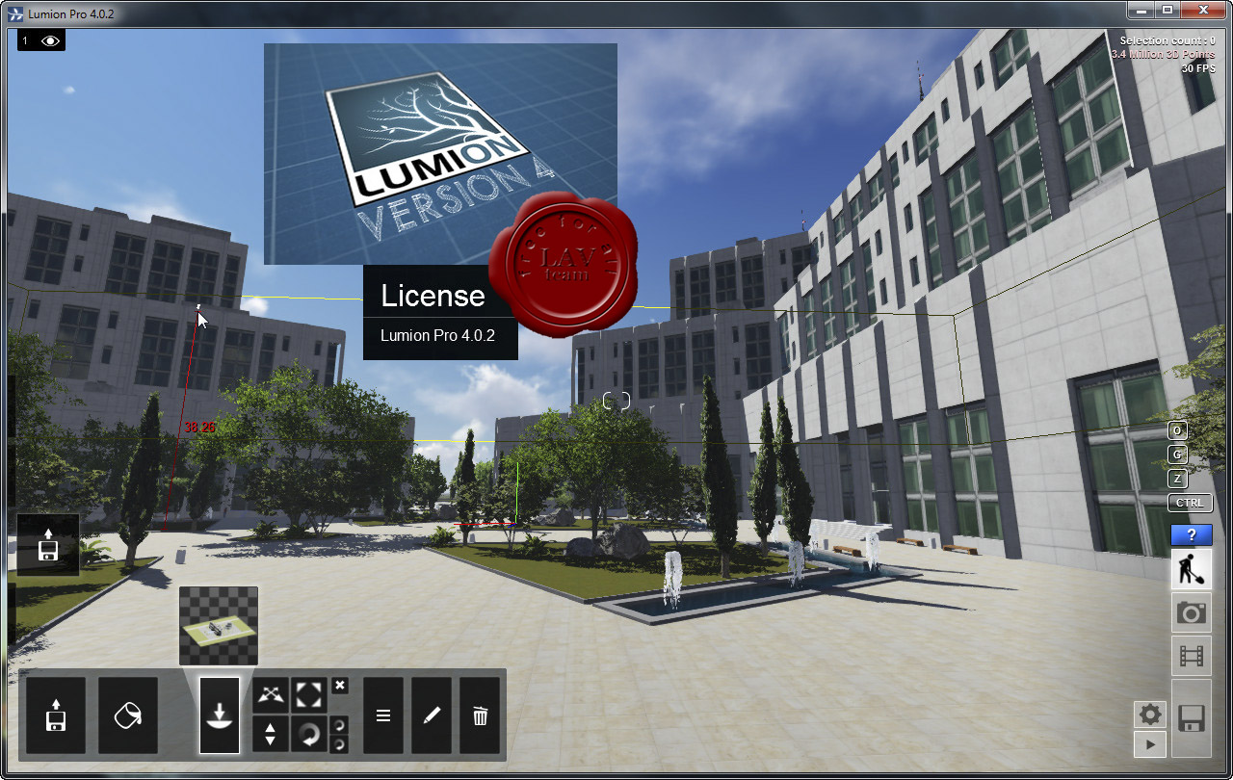Switch to Build mode worker icon
The height and width of the screenshot is (780, 1233).
(1192, 570)
